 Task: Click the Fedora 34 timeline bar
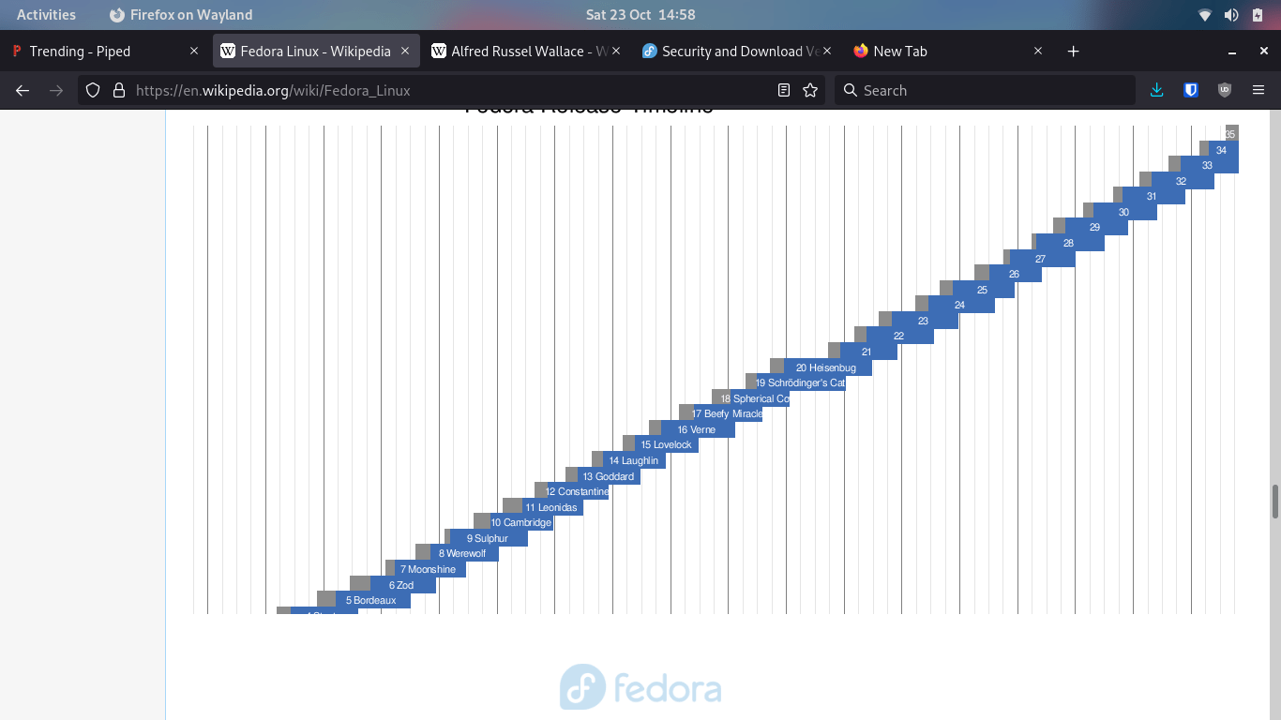pos(1224,150)
